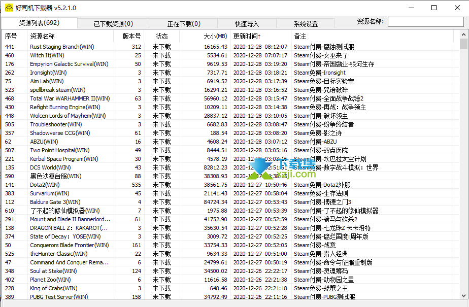Screen dimensions: 469x307
Task: Click note Steam付费-动物园之星
Action: click(324, 280)
